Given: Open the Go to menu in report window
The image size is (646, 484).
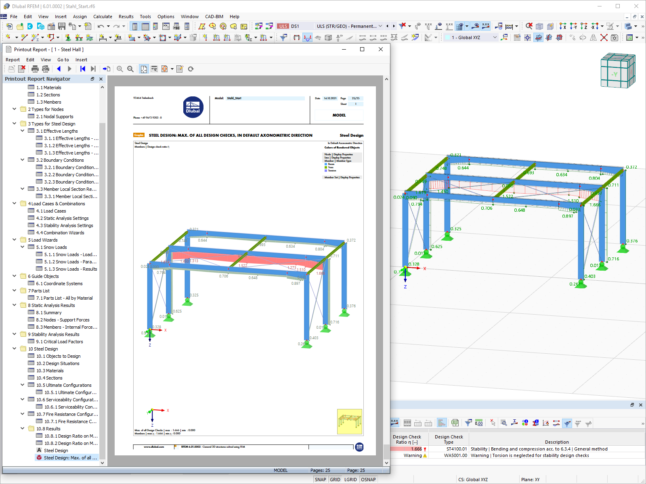Looking at the screenshot, I should pyautogui.click(x=63, y=59).
